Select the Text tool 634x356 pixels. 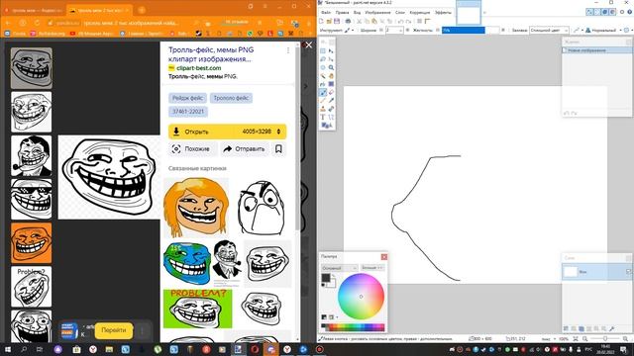(323, 117)
